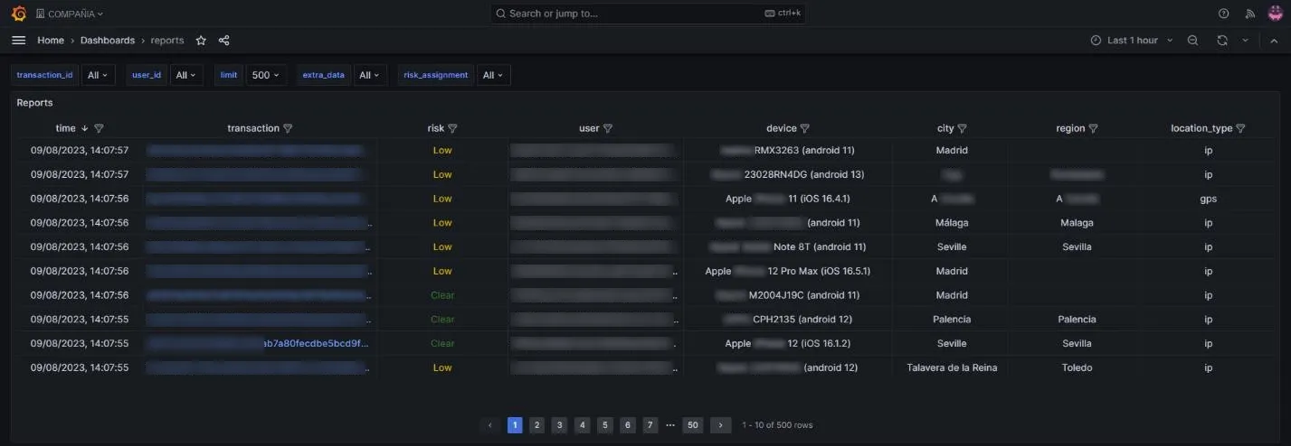Click the 23028RN4DG (android 13) device cell
Viewport: 1291px width, 446px height.
(x=788, y=174)
